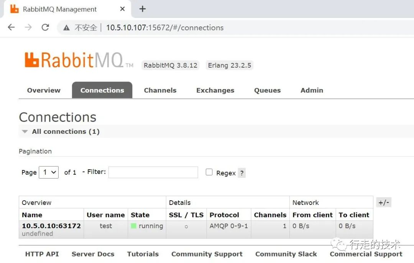Open the HTTP API link
This screenshot has width=414, height=263.
click(42, 254)
